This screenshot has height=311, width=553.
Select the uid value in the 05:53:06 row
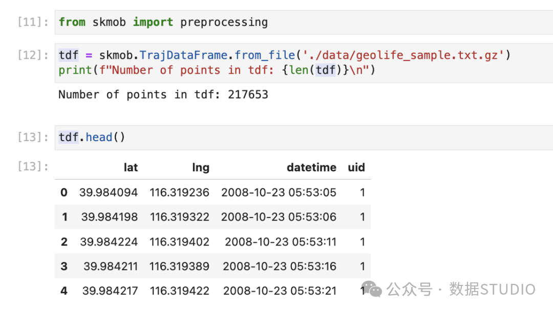pos(362,217)
